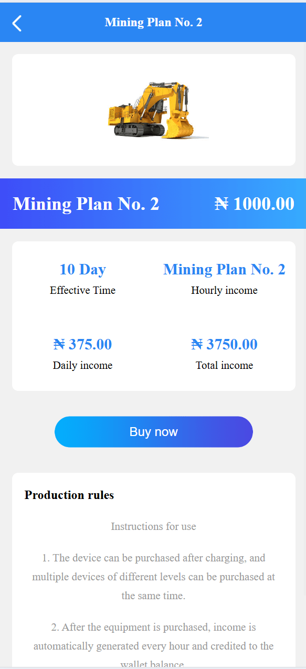Viewport: 306px width, 669px height.
Task: Click Mining Plan No. 2 banner heading
Action: [x=86, y=204]
